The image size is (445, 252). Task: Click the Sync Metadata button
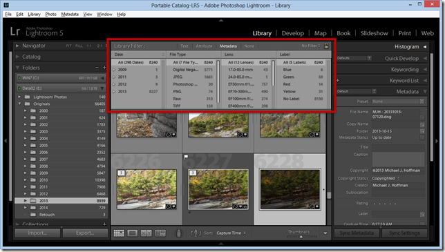(x=357, y=233)
